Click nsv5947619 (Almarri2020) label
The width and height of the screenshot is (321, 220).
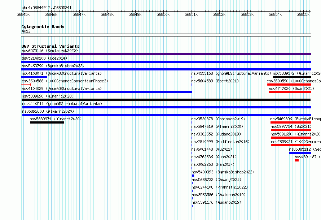217,126
